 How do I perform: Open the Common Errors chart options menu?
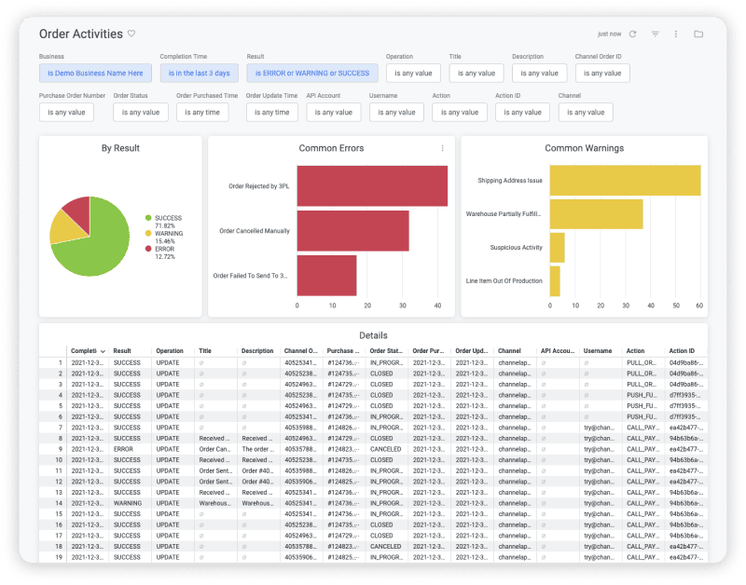tap(443, 149)
